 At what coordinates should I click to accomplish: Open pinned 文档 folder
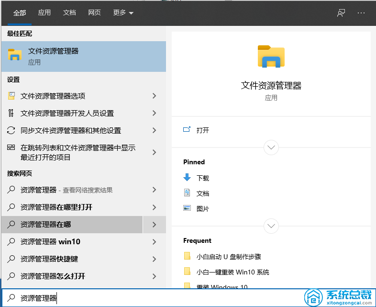point(203,193)
